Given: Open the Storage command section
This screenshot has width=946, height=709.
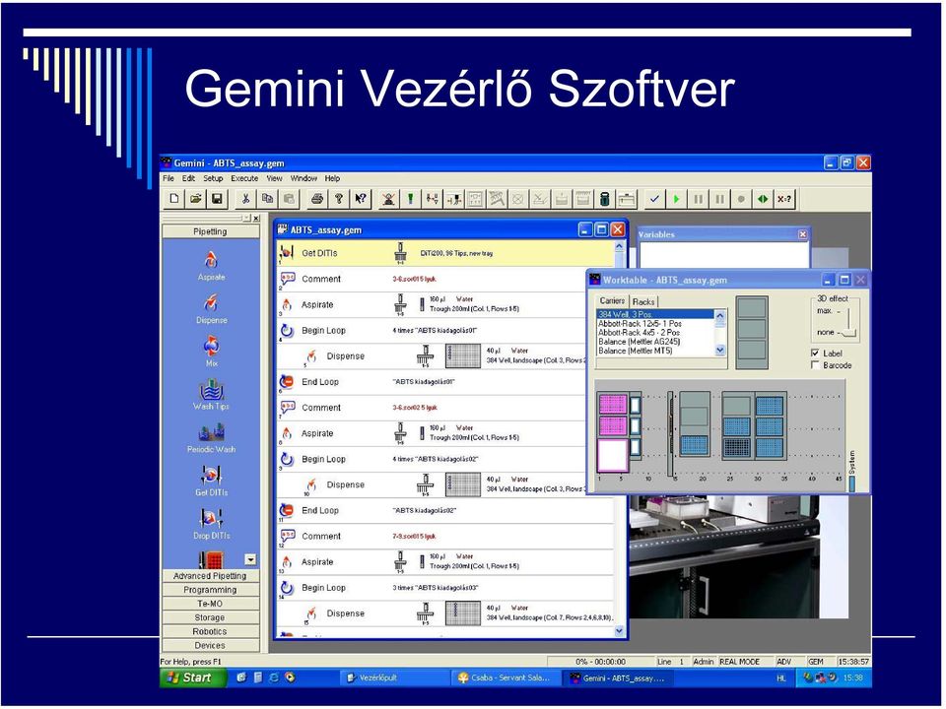Looking at the screenshot, I should [210, 618].
